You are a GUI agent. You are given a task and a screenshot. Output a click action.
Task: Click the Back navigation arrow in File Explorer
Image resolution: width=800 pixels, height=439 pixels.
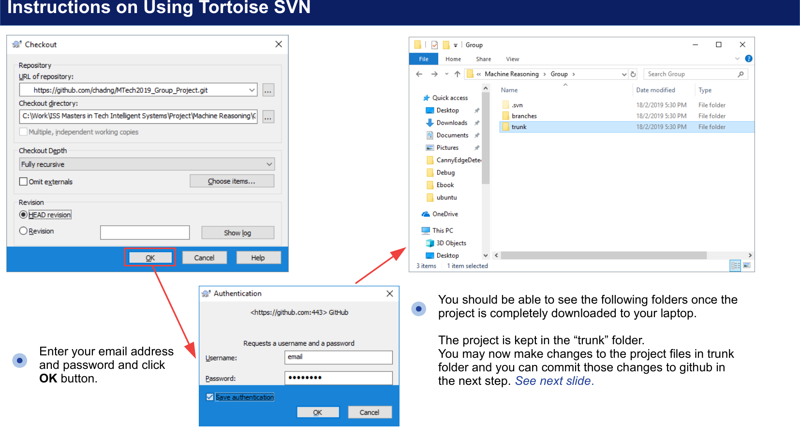419,73
